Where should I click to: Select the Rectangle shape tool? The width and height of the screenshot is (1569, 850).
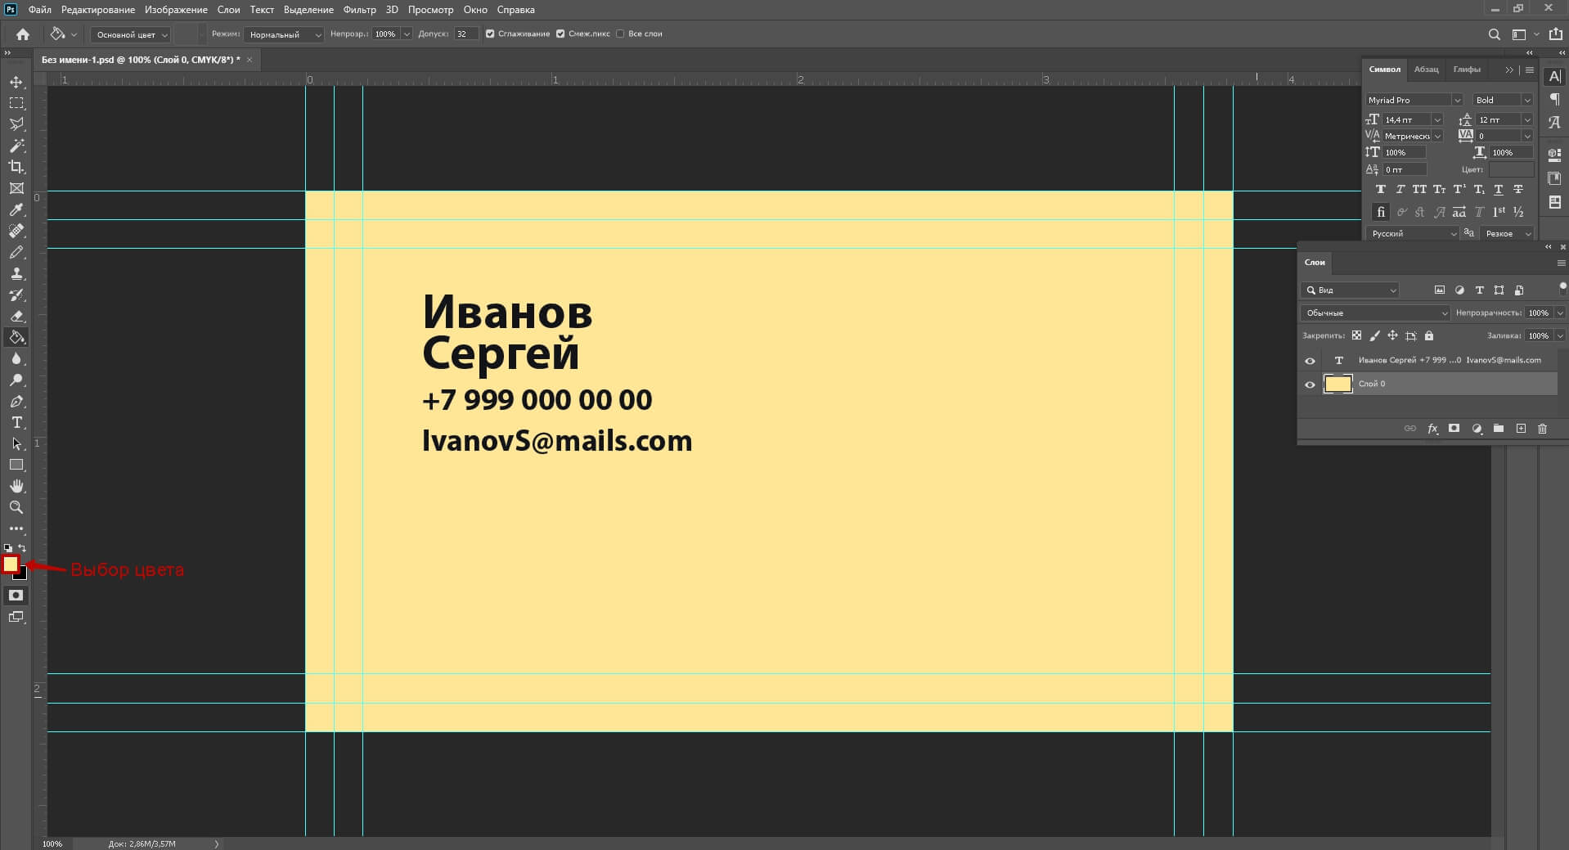tap(16, 465)
